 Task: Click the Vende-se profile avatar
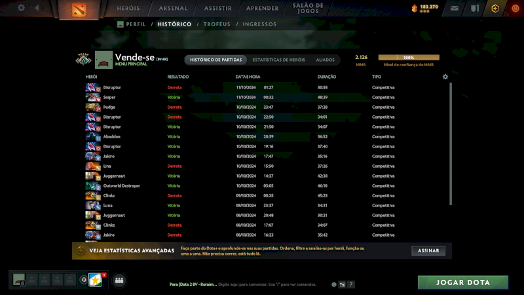103,60
